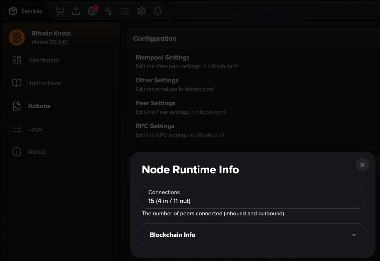Click the Node Runtime Info heading
Viewport: 380px width, 261px height.
click(190, 170)
